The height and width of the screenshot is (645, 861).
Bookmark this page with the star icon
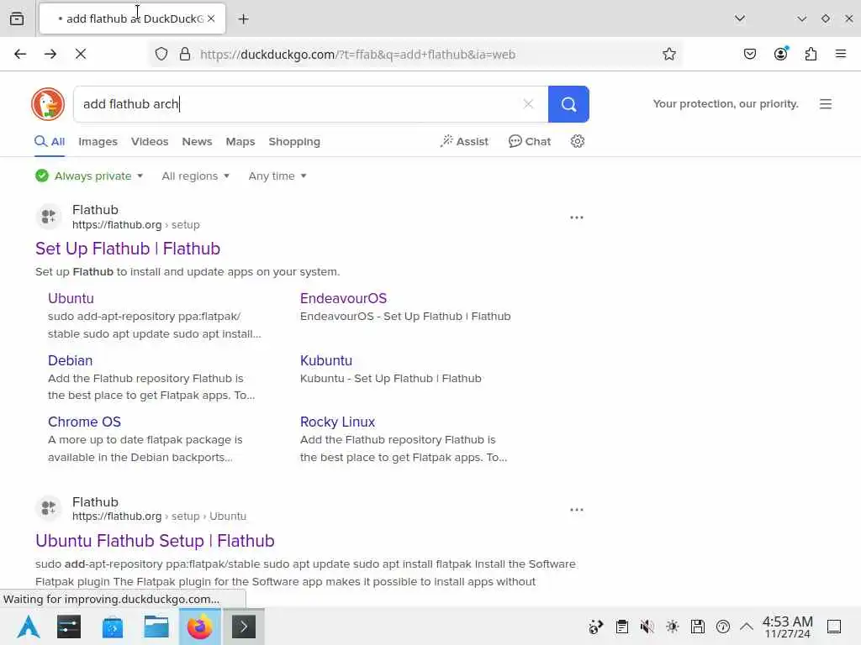[668, 54]
